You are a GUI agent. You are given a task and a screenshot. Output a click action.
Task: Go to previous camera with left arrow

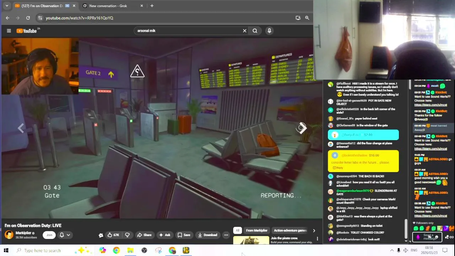point(21,128)
